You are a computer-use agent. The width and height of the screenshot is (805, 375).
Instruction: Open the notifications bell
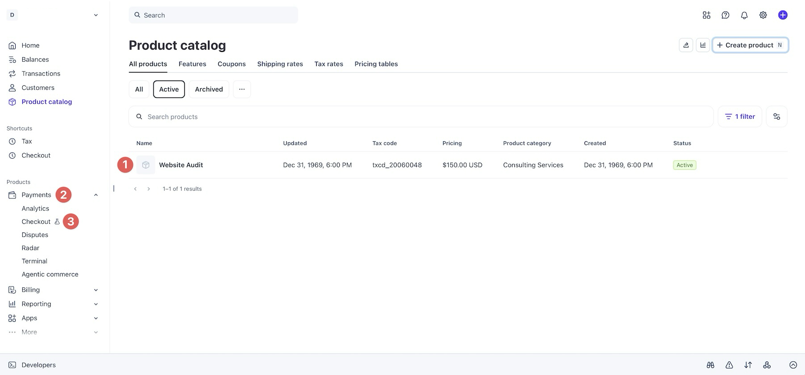click(x=744, y=15)
